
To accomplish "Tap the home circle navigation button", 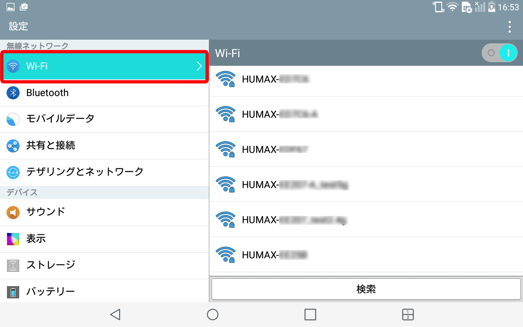I will point(212,314).
